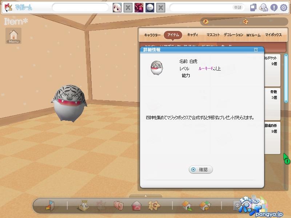Viewport: 291px width, 218px height.
Task: Open the マイボックス tab
Action: click(x=274, y=35)
